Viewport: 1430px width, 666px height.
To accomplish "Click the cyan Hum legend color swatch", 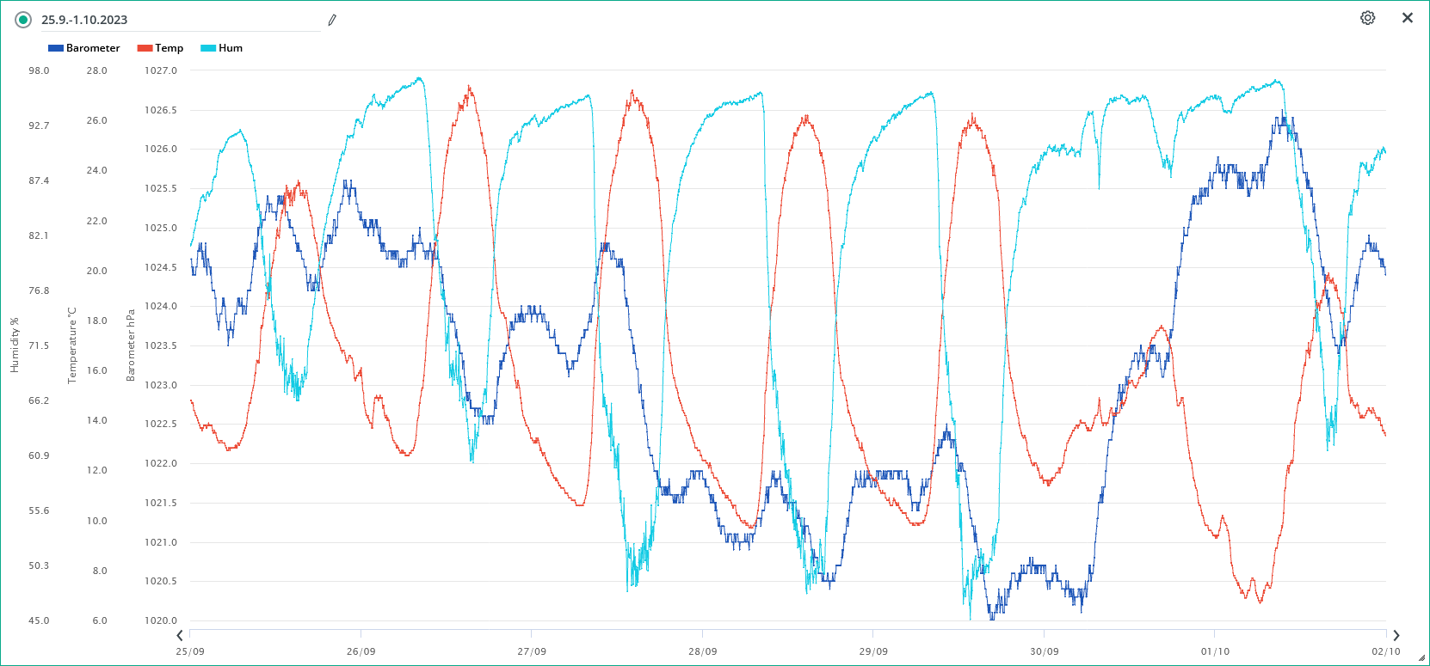I will click(x=208, y=48).
